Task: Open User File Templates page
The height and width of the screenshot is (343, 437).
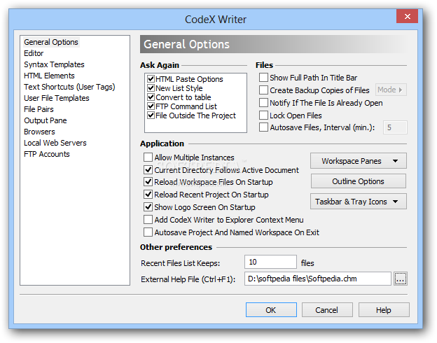Action: [x=57, y=98]
